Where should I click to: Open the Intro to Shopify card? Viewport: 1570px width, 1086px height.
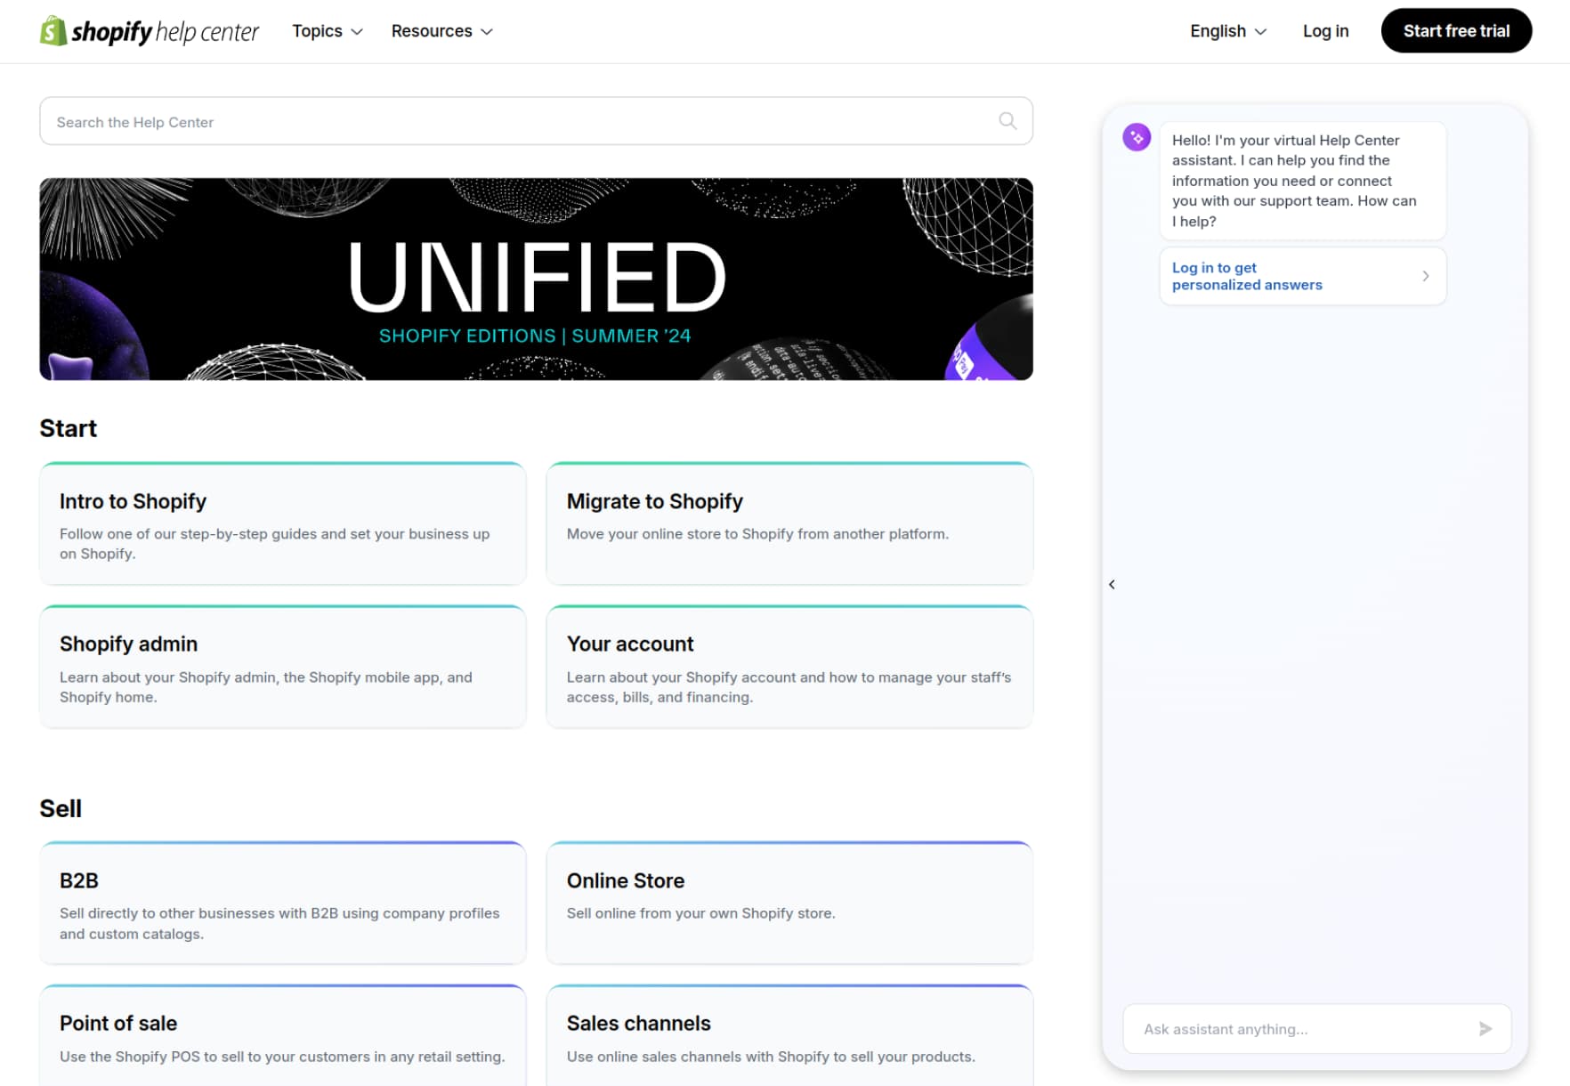pos(283,523)
